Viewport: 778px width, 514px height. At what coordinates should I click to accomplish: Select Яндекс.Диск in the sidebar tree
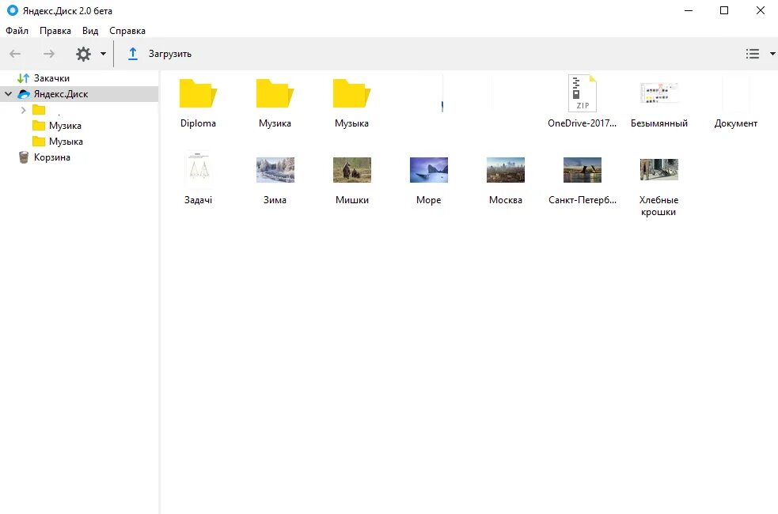click(79, 93)
